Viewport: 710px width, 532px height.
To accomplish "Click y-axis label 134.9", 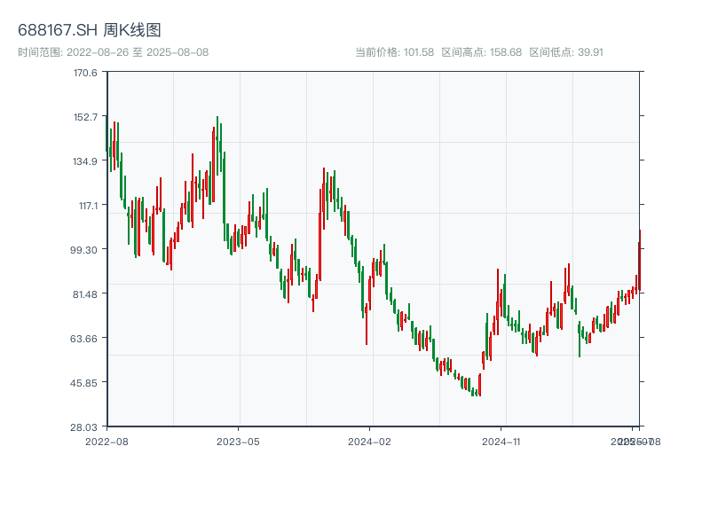I will pyautogui.click(x=85, y=161).
